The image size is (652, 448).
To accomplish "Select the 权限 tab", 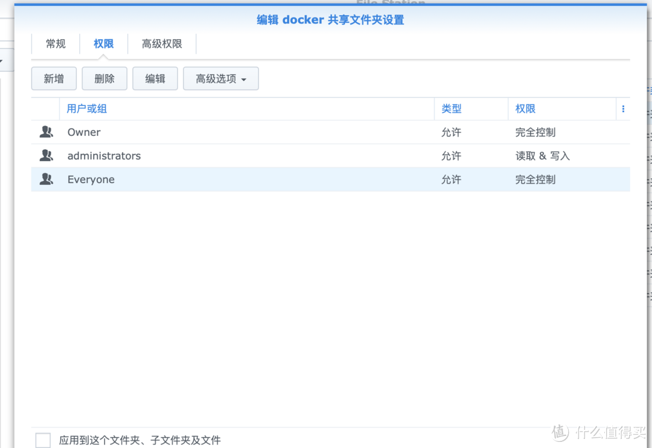I will pyautogui.click(x=103, y=43).
